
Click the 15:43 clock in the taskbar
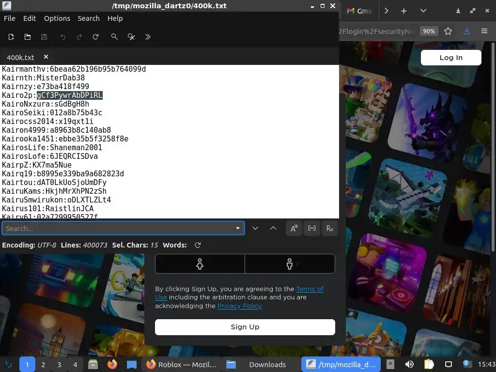coord(486,364)
